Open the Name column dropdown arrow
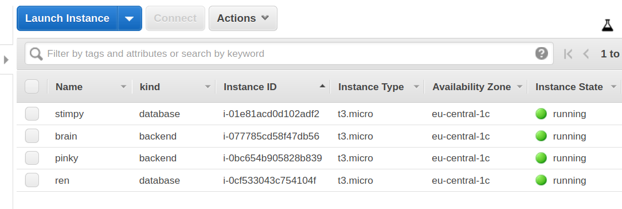 coord(123,87)
